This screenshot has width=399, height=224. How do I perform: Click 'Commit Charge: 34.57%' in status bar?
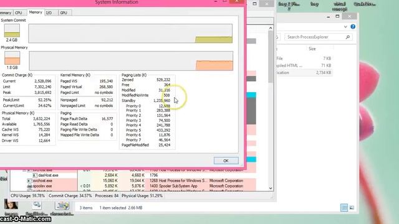[x=70, y=196]
